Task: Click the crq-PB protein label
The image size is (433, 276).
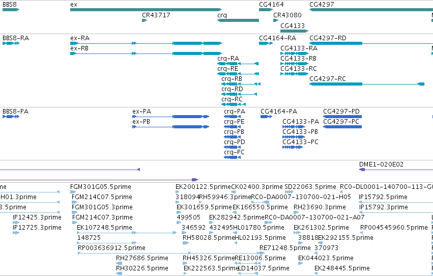Action: (x=234, y=132)
